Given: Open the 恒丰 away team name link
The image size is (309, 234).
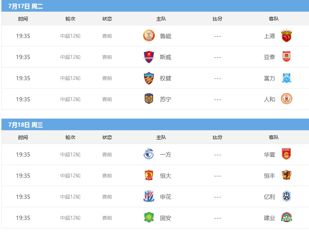Looking at the screenshot, I should [x=270, y=176].
